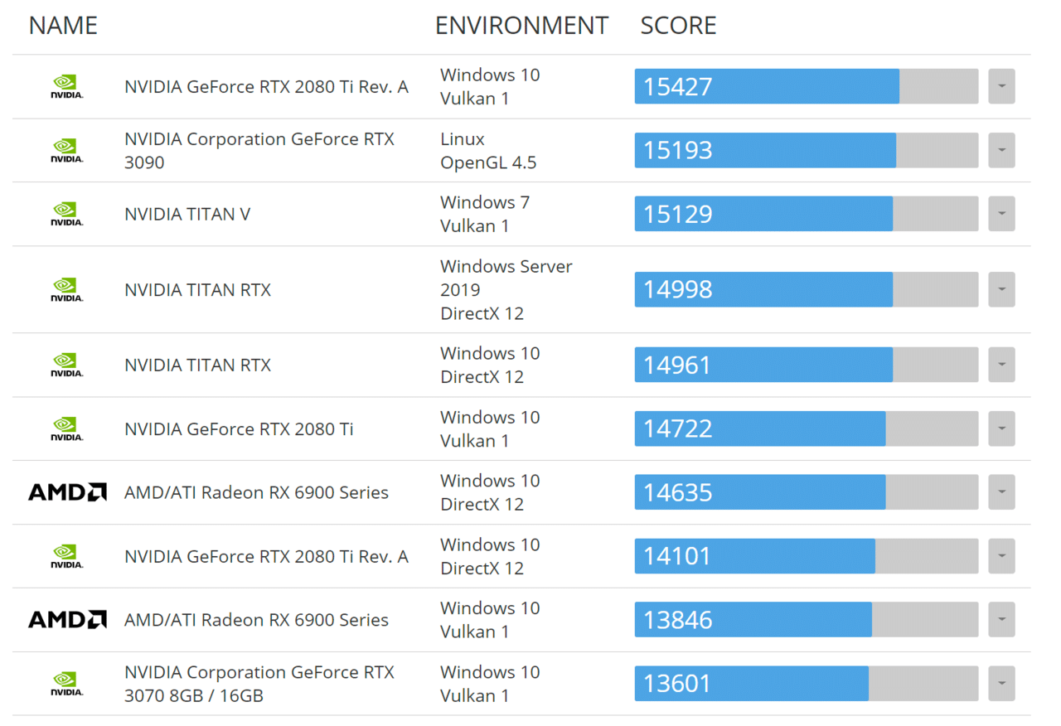Click the SCORE column header
The height and width of the screenshot is (726, 1061).
point(678,26)
